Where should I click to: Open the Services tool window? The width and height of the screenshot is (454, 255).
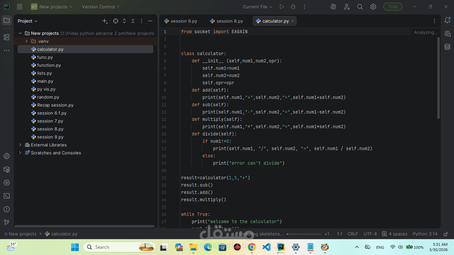coord(7,183)
